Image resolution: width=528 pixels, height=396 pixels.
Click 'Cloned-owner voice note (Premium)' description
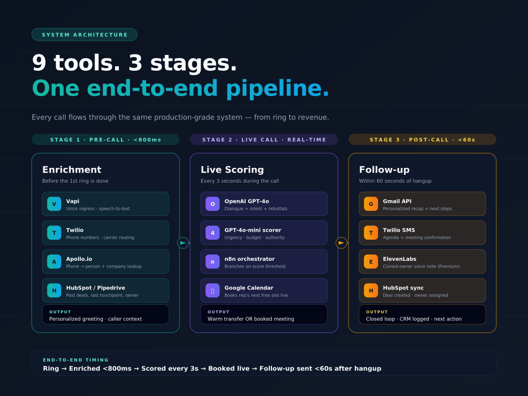421,266
